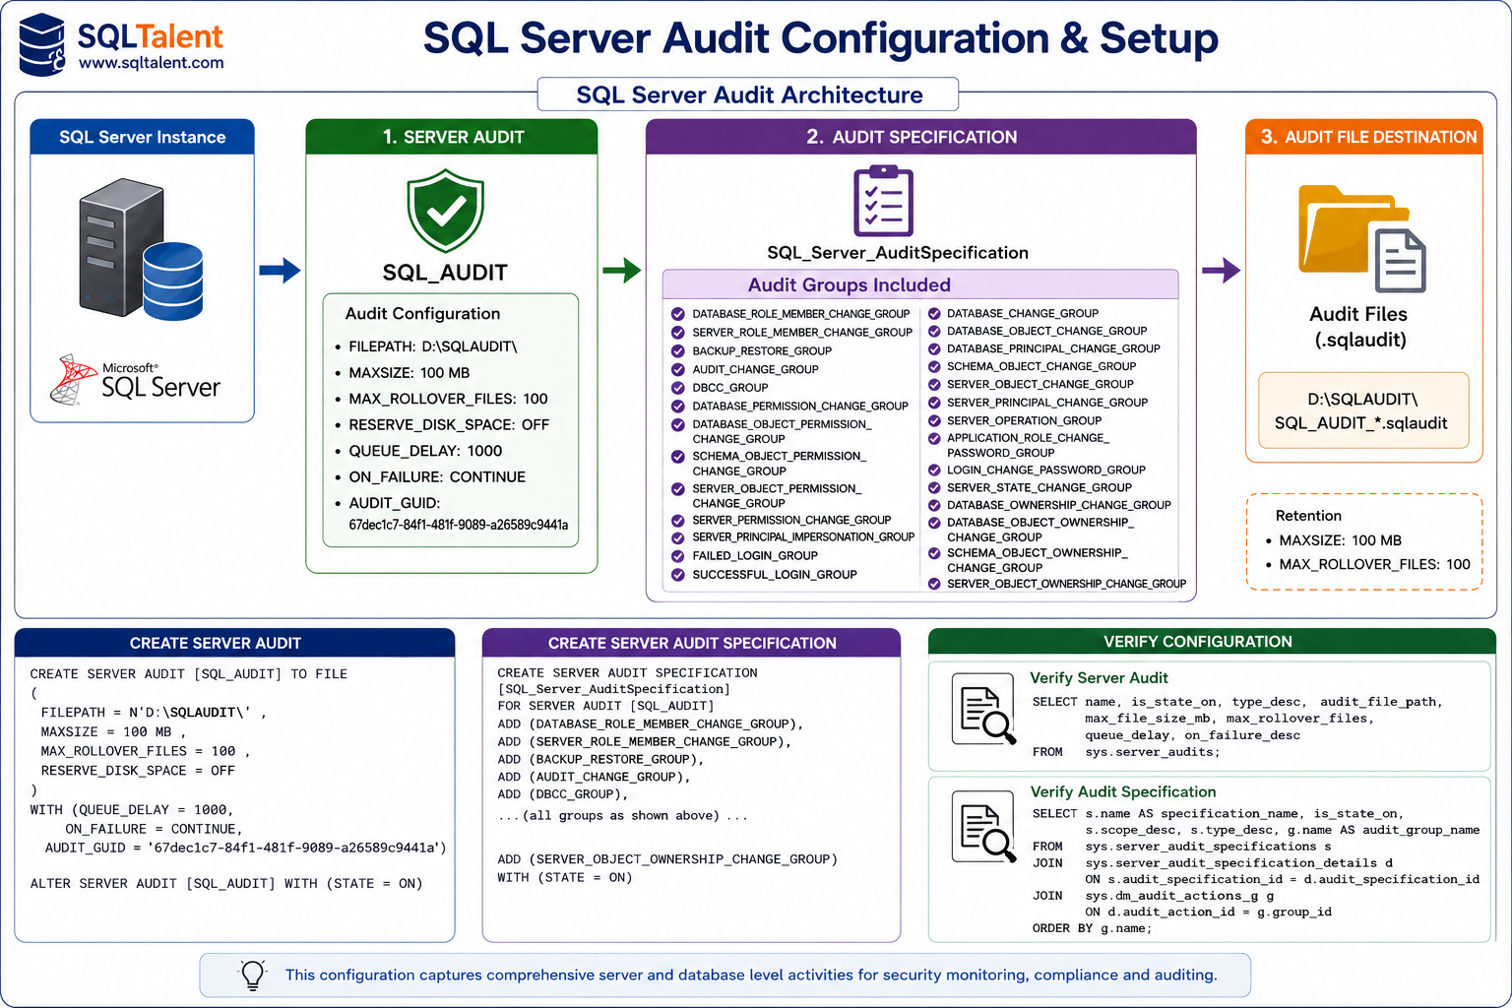Click the QUEUE_DELAY: 1000 bullet
The image size is (1512, 1008).
418,451
